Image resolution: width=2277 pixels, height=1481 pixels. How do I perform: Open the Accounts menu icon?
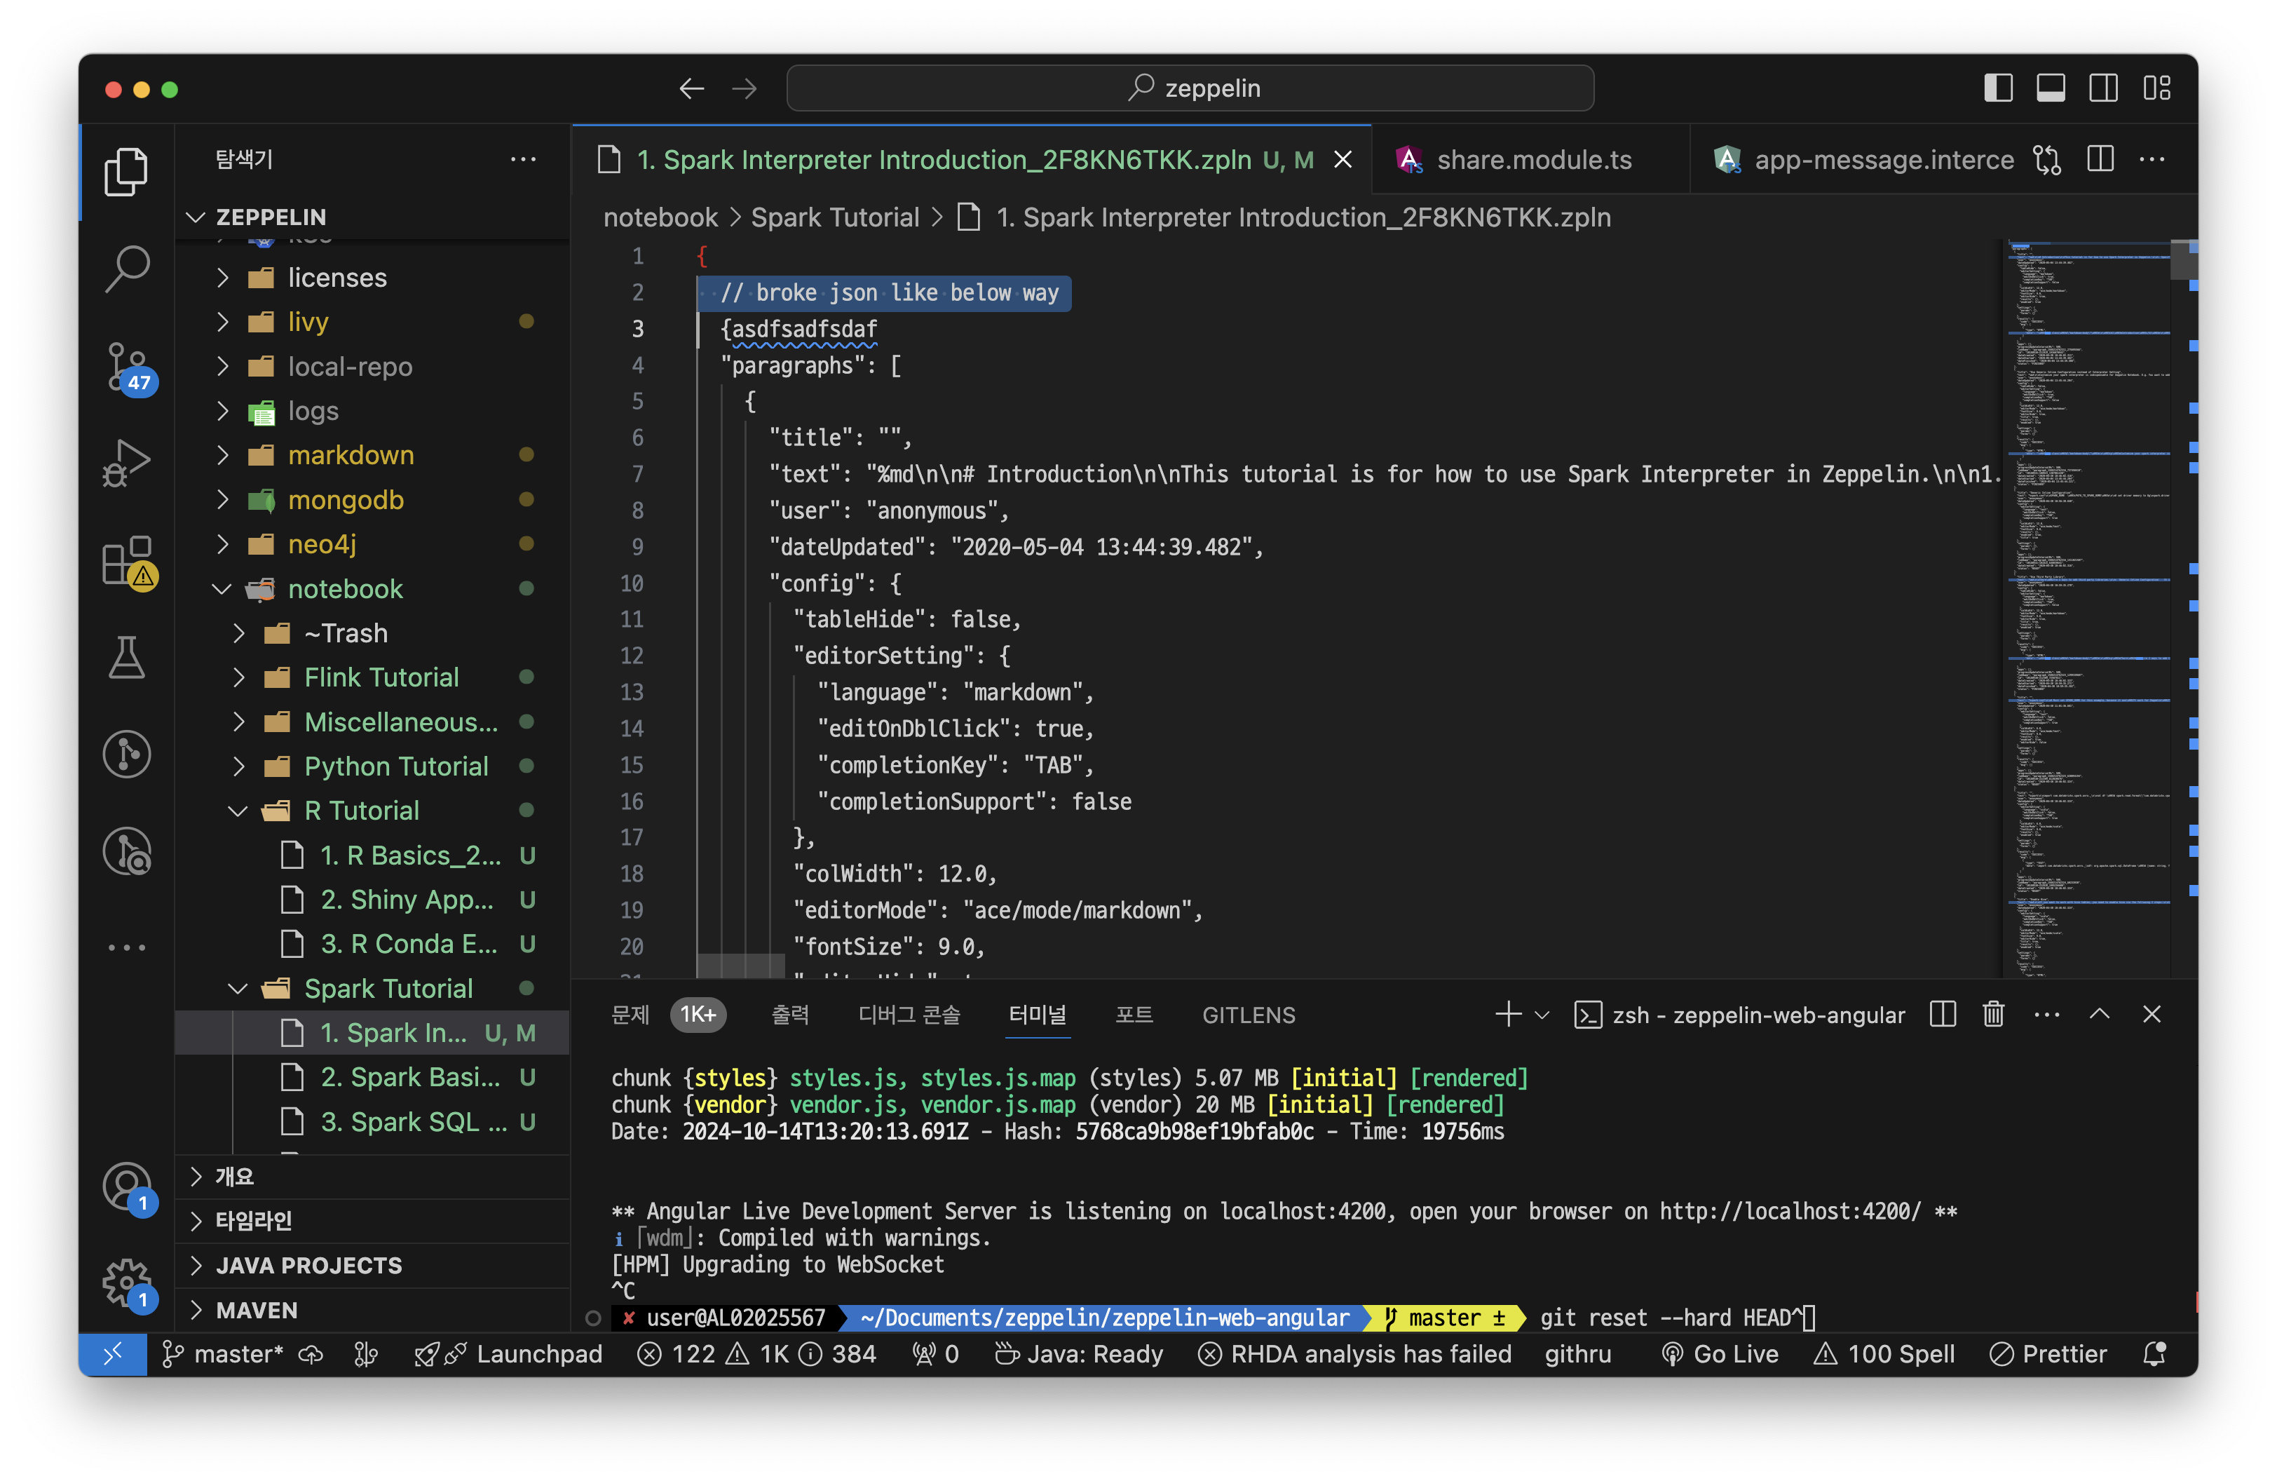point(126,1186)
